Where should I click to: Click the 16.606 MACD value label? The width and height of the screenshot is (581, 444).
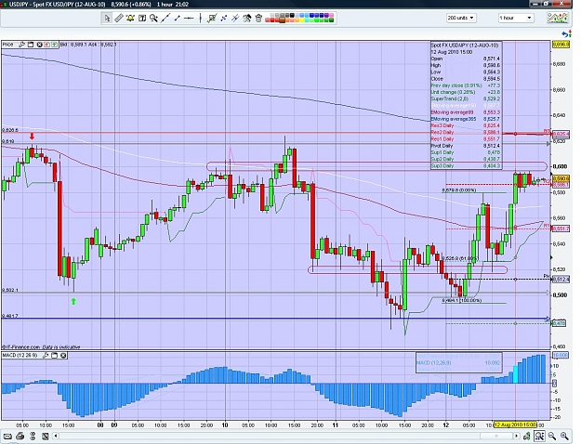pyautogui.click(x=561, y=355)
